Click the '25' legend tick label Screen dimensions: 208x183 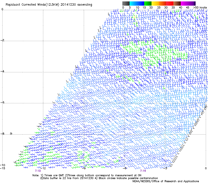pos(159,8)
